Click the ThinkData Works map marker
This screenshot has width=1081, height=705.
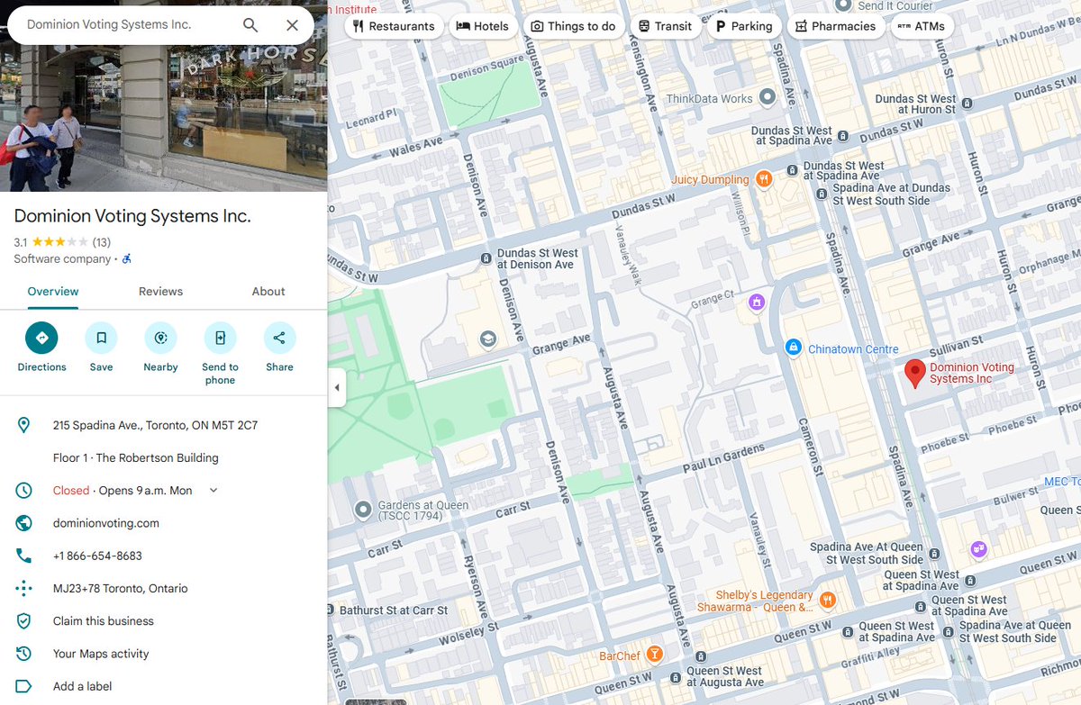[x=768, y=96]
